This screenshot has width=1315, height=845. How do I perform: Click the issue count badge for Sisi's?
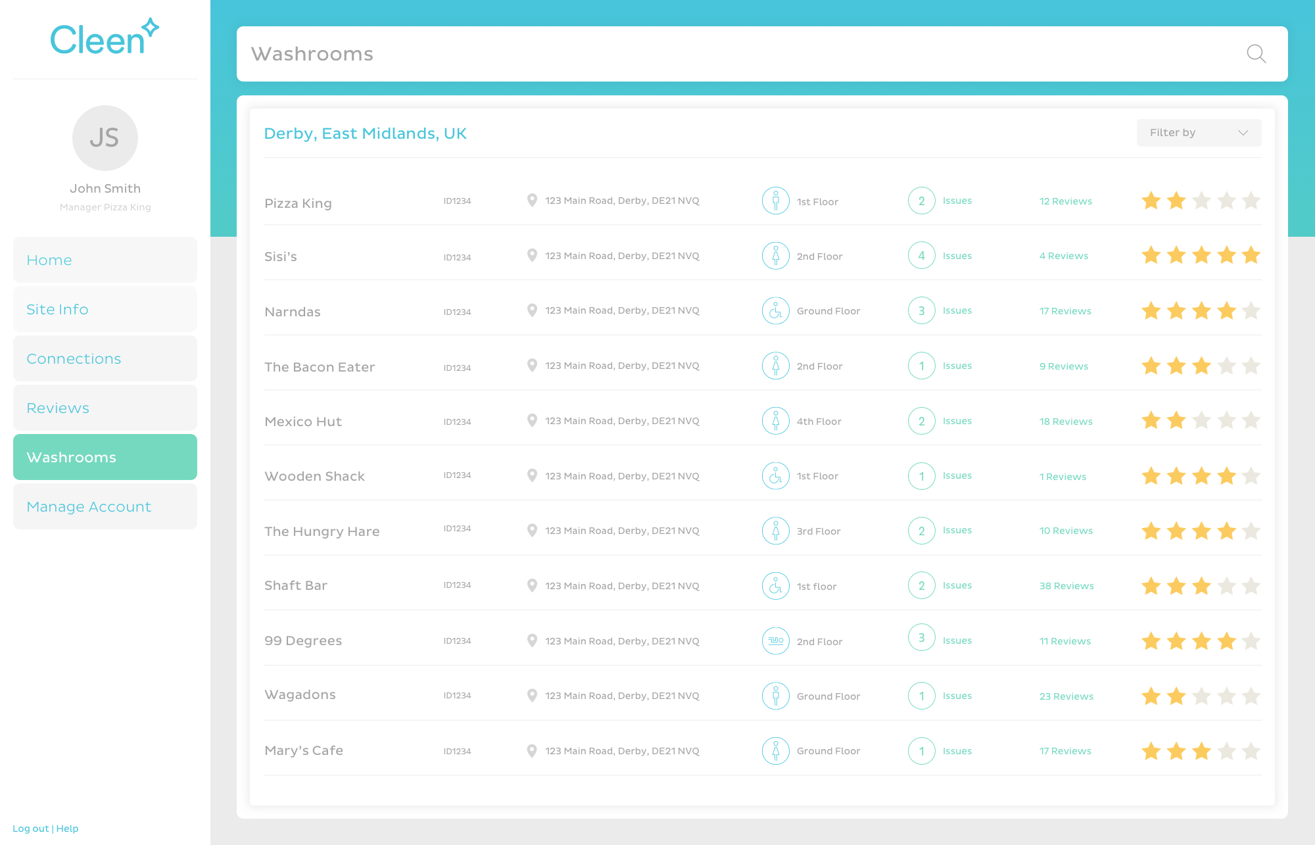tap(921, 256)
